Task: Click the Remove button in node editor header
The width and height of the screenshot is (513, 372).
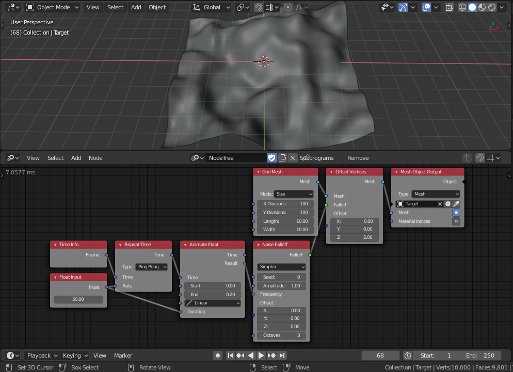Action: [358, 158]
